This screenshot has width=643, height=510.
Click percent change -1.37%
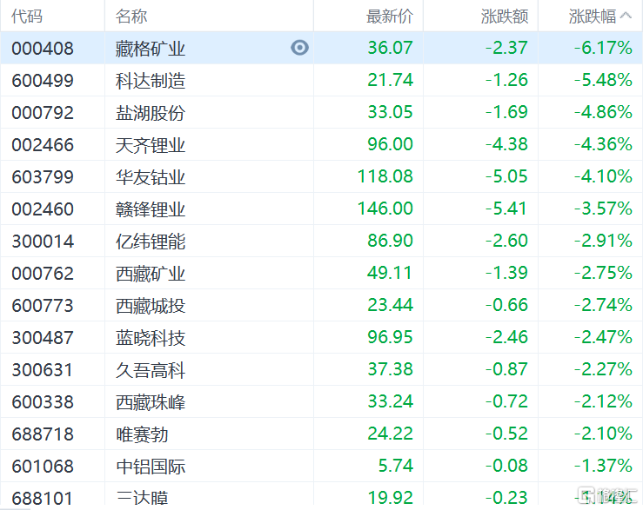(x=603, y=466)
